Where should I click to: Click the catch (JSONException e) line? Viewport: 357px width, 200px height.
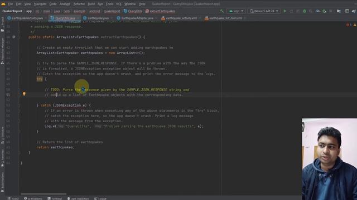point(64,105)
